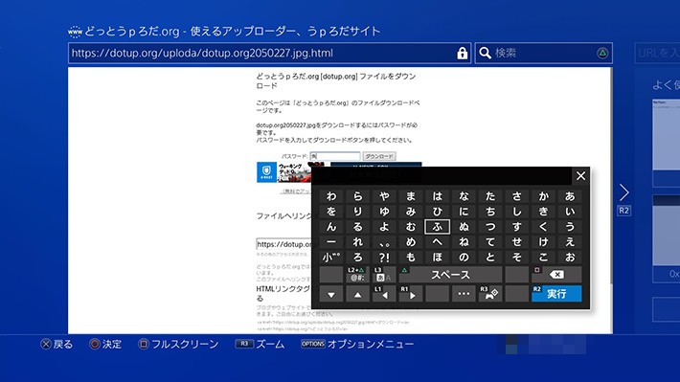Tap the さ kana key
This screenshot has height=382, width=680.
tap(516, 196)
